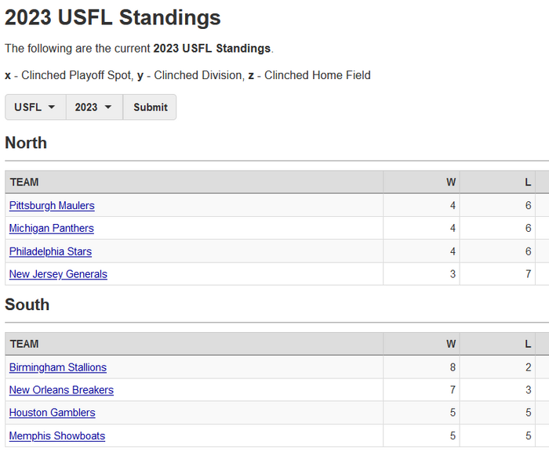Click the South division heading
549x455 pixels.
[x=27, y=305]
